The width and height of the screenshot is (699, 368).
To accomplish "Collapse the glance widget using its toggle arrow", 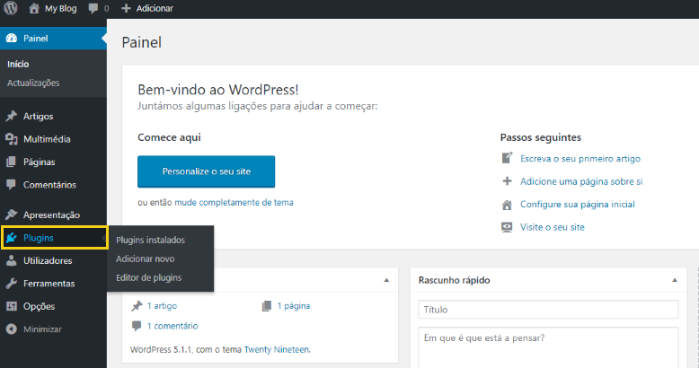I will tap(386, 280).
